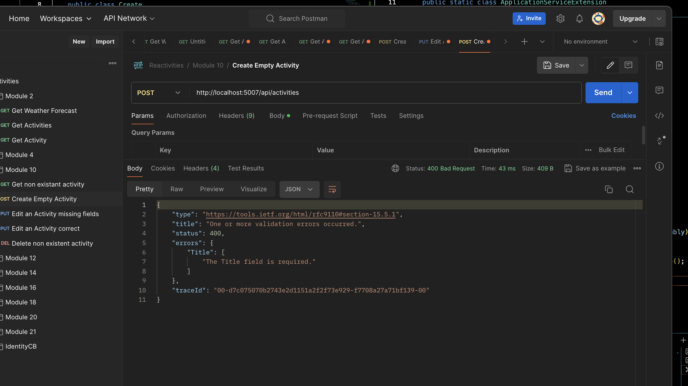Viewport: 688px width, 386px height.
Task: Click the pencil edit icon
Action: pyautogui.click(x=610, y=65)
